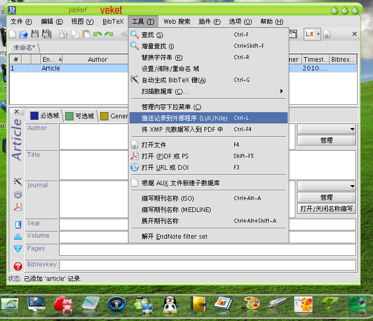Choose 缩写期刊名称 (MEDLINE) entry
Image resolution: width=373 pixels, height=321 pixels.
[209, 209]
